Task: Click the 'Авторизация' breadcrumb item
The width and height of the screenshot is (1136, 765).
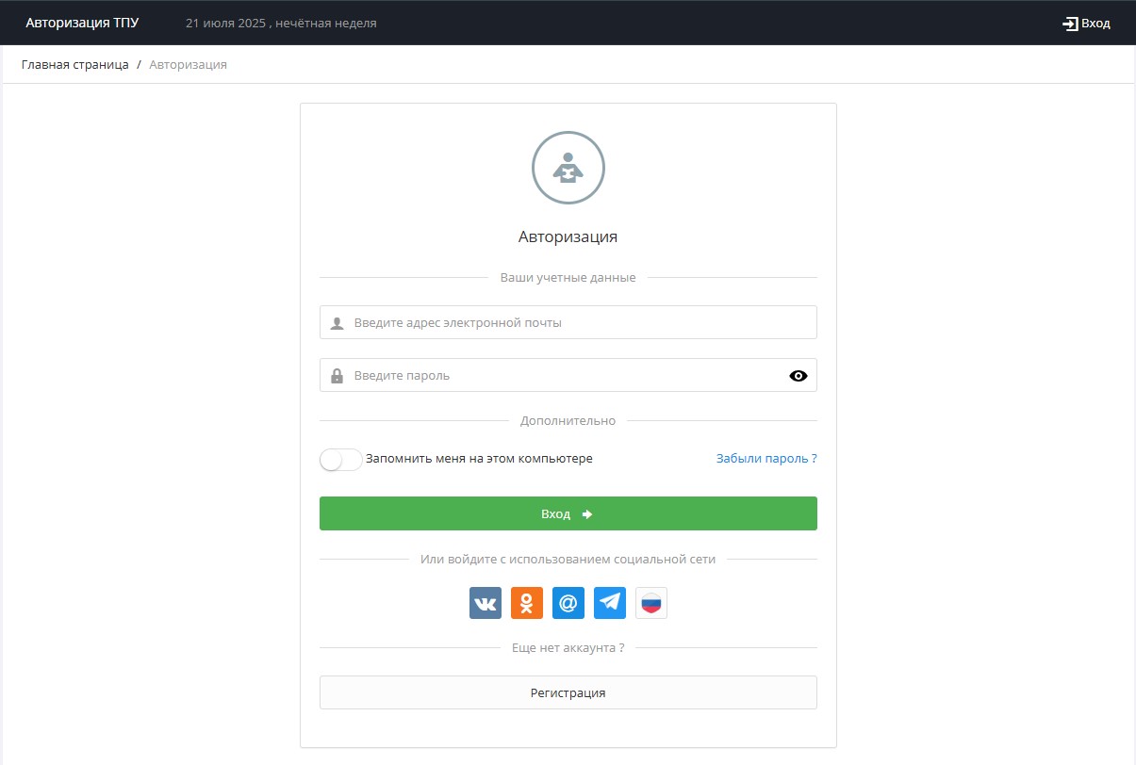Action: 188,65
